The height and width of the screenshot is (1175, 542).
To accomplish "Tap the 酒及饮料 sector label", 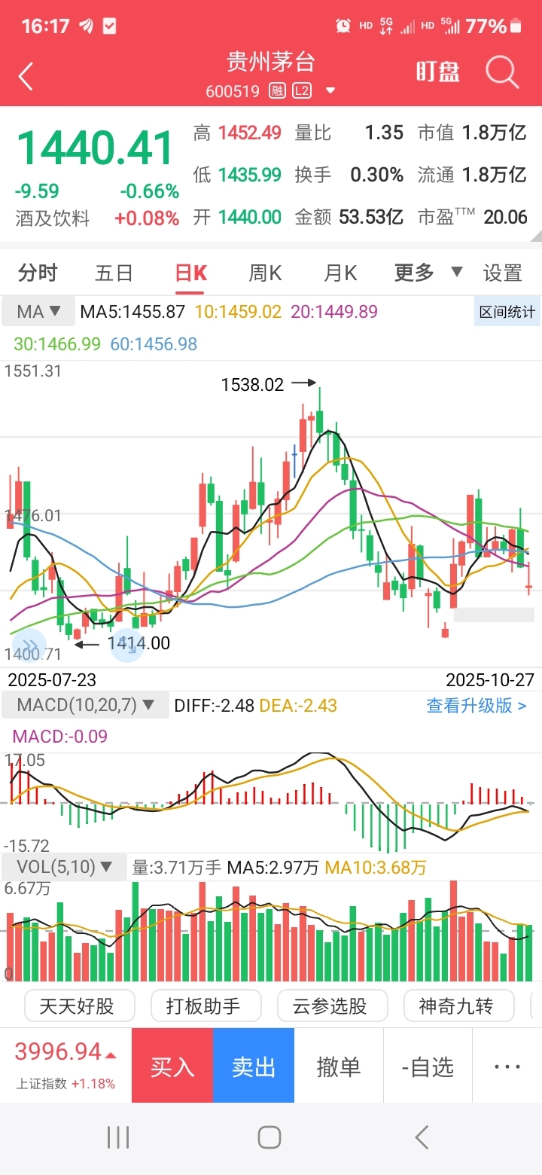I will point(53,219).
